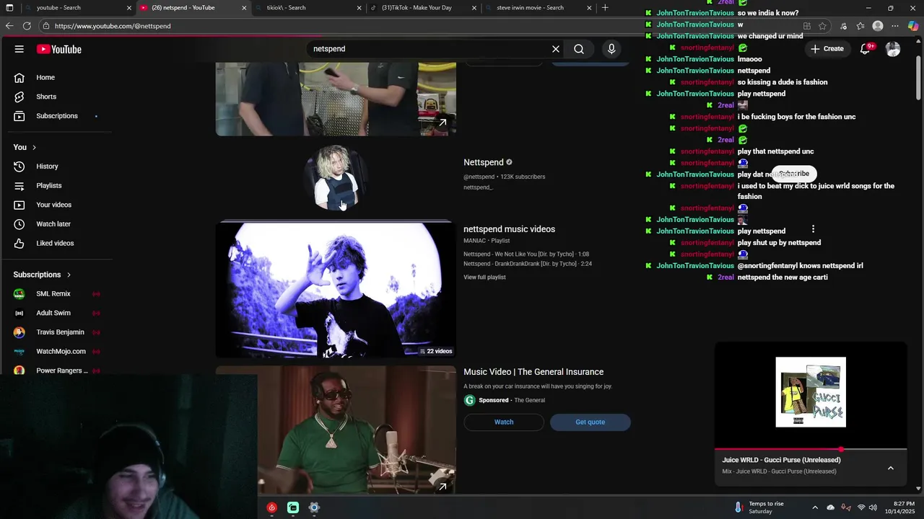924x519 pixels.
Task: Expand the You section chevron
Action: pyautogui.click(x=34, y=147)
